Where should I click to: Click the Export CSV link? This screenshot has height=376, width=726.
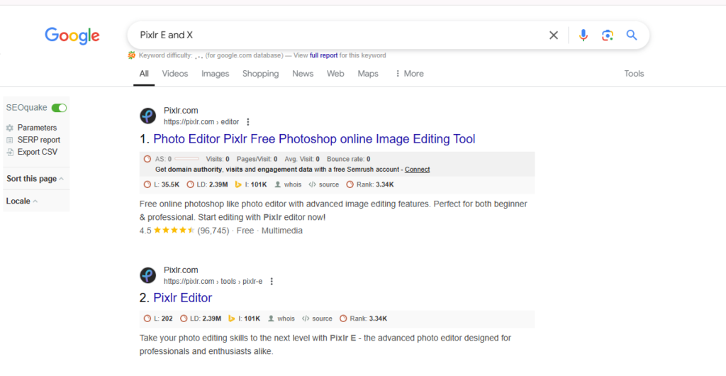point(38,152)
